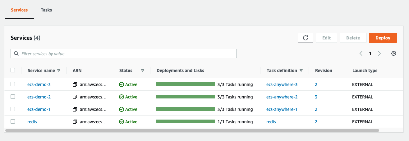The height and width of the screenshot is (141, 409).
Task: Copy ARN of ecs-demo-2 service
Action: point(75,97)
